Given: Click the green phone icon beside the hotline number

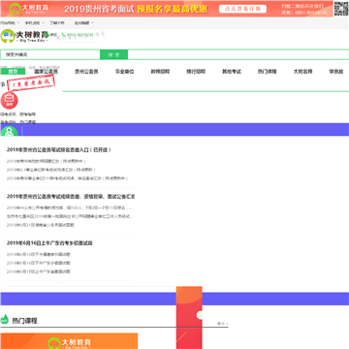Looking at the screenshot, I should (64, 35).
